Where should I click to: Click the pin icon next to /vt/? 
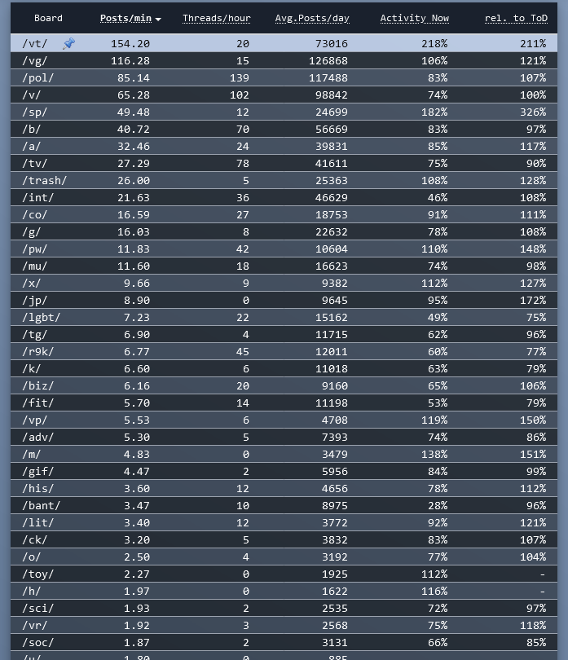[69, 43]
